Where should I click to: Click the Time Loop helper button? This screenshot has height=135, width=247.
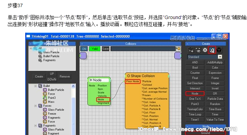pos(195,114)
